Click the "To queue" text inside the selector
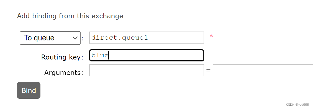The image size is (313, 109). [x=39, y=38]
